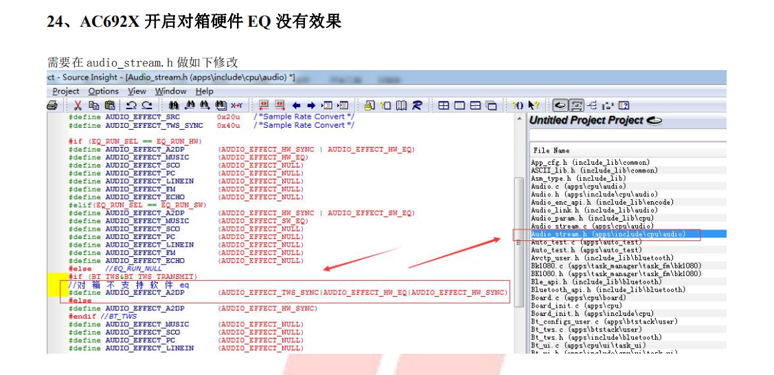Jump to previous link, red left icon

click(264, 105)
